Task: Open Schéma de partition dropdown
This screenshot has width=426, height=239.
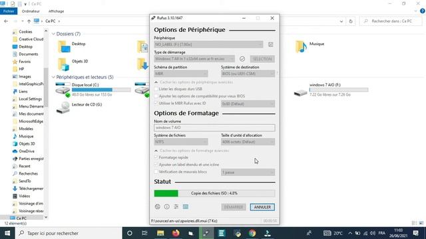Action: coord(181,74)
